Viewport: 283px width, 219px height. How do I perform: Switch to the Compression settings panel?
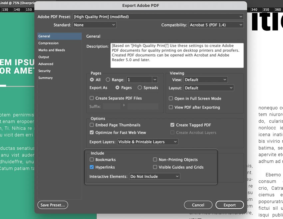coord(49,43)
